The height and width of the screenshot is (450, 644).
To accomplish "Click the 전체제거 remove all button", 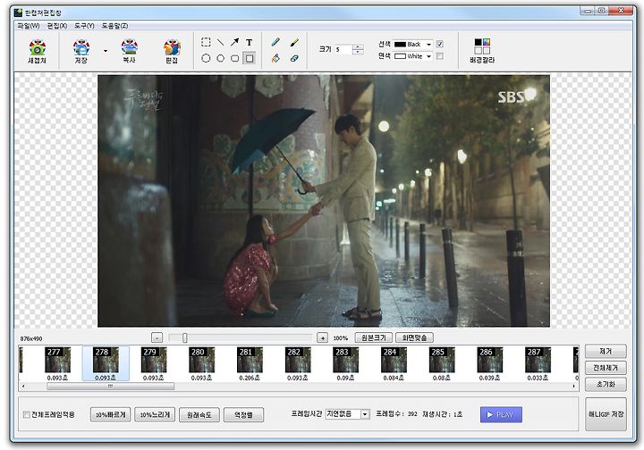I will coord(606,368).
